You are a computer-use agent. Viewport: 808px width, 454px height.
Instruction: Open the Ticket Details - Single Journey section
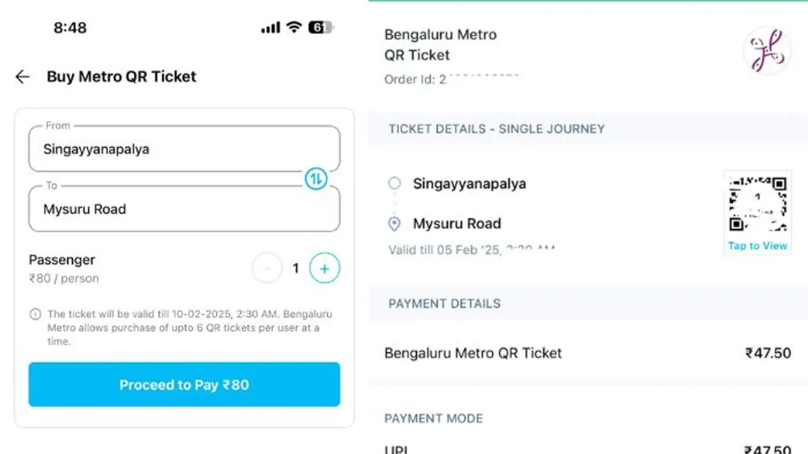[496, 129]
